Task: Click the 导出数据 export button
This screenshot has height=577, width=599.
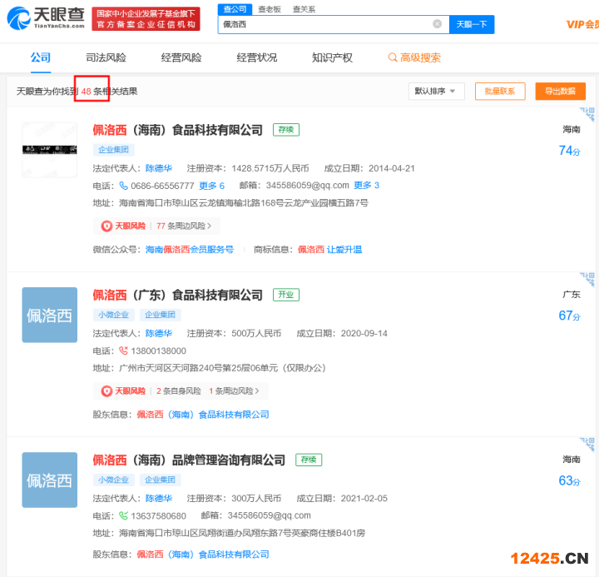Action: (x=561, y=92)
